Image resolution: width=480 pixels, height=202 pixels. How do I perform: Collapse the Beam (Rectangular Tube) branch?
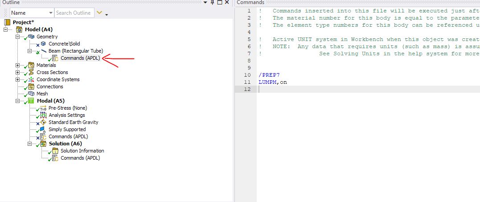point(30,51)
